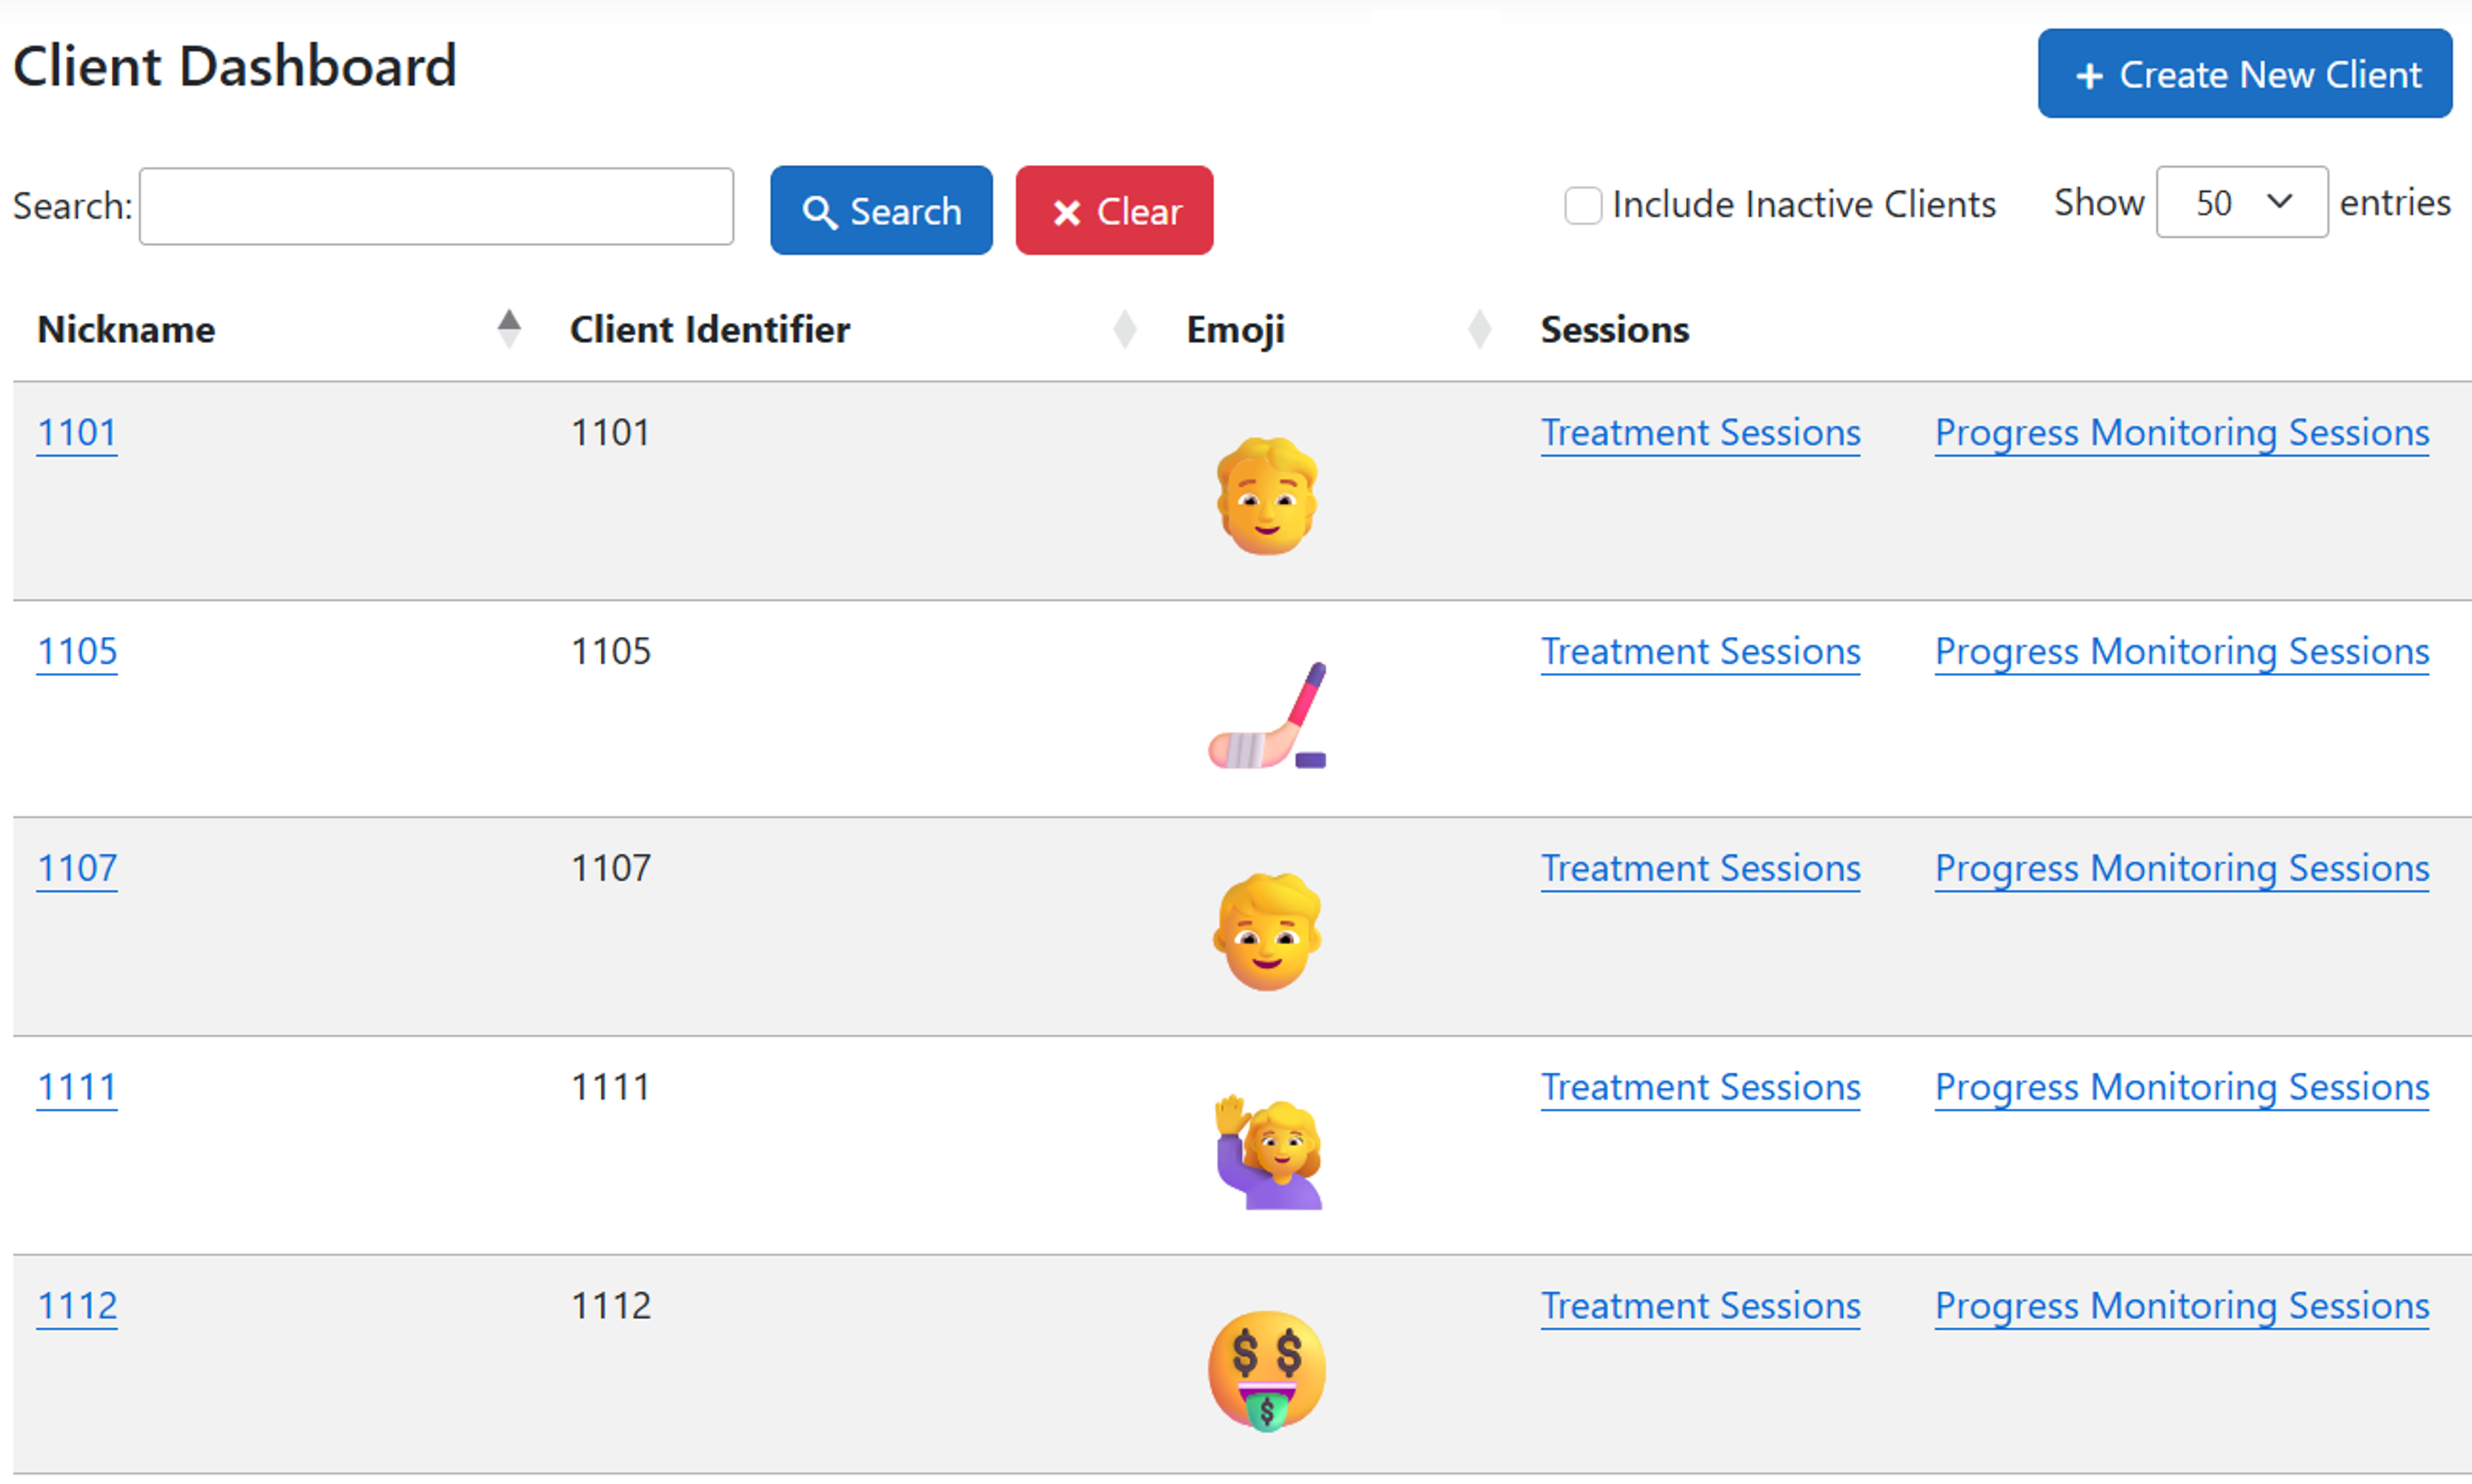Image resolution: width=2472 pixels, height=1484 pixels.
Task: Enable the Include Inactive Clients checkbox
Action: pyautogui.click(x=1583, y=205)
